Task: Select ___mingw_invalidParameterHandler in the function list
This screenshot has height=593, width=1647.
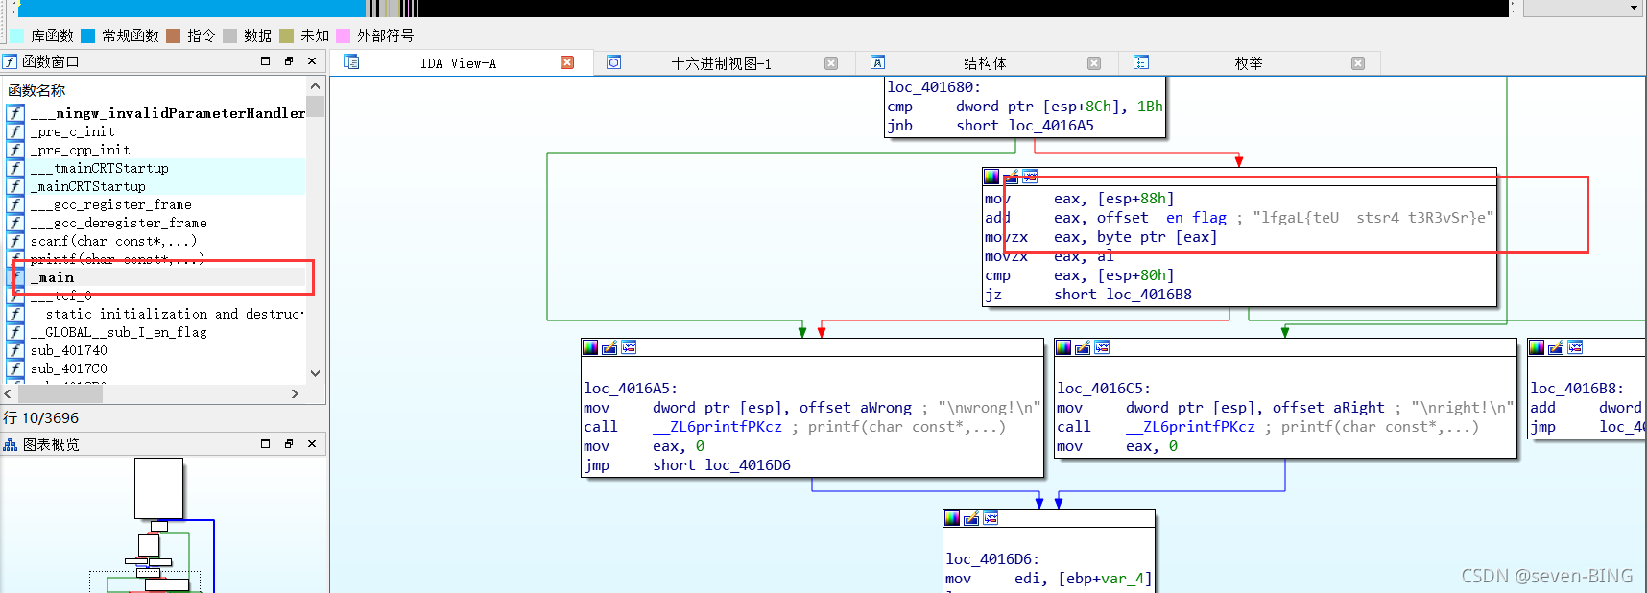Action: (156, 113)
